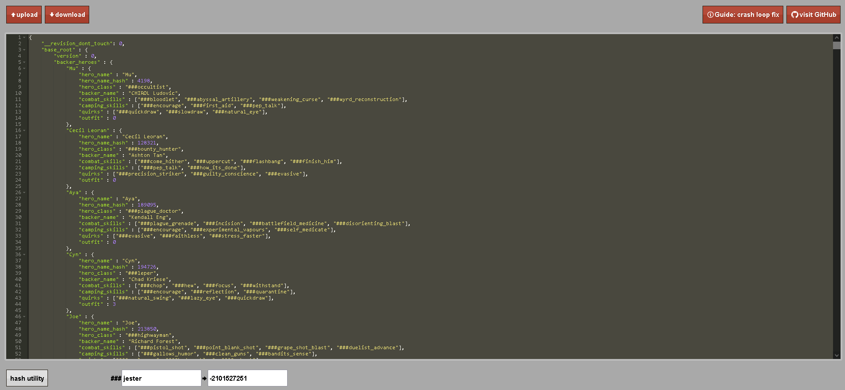845x390 pixels.
Task: Click line number 30 in the gutter
Action: click(x=18, y=217)
